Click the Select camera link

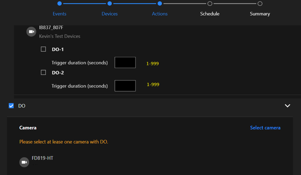click(265, 128)
